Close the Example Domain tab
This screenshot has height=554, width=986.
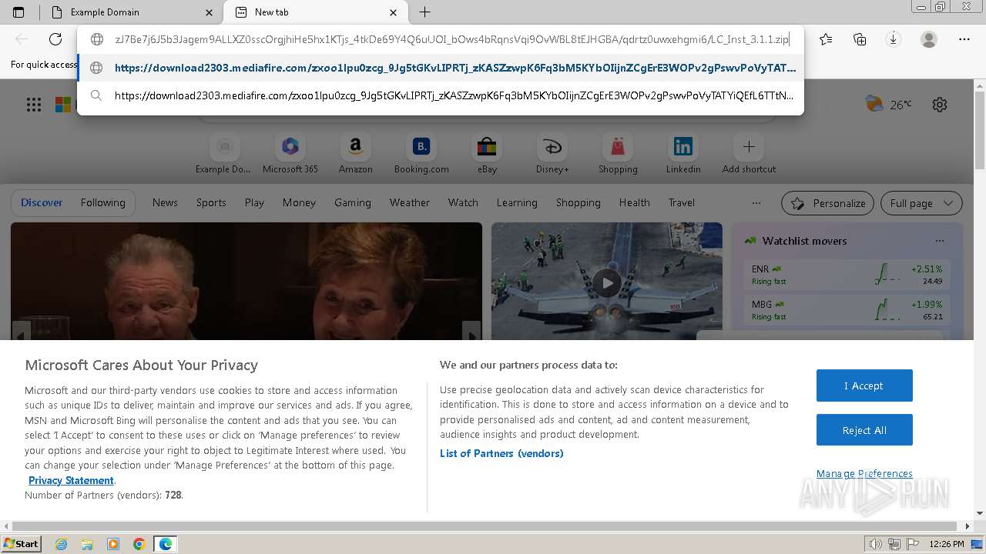pos(210,12)
